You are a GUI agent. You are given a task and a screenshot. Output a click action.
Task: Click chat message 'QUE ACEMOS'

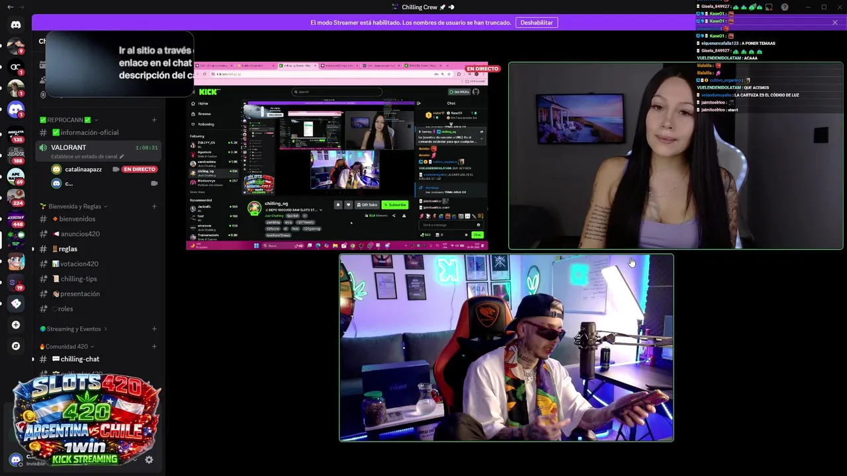[x=756, y=88]
